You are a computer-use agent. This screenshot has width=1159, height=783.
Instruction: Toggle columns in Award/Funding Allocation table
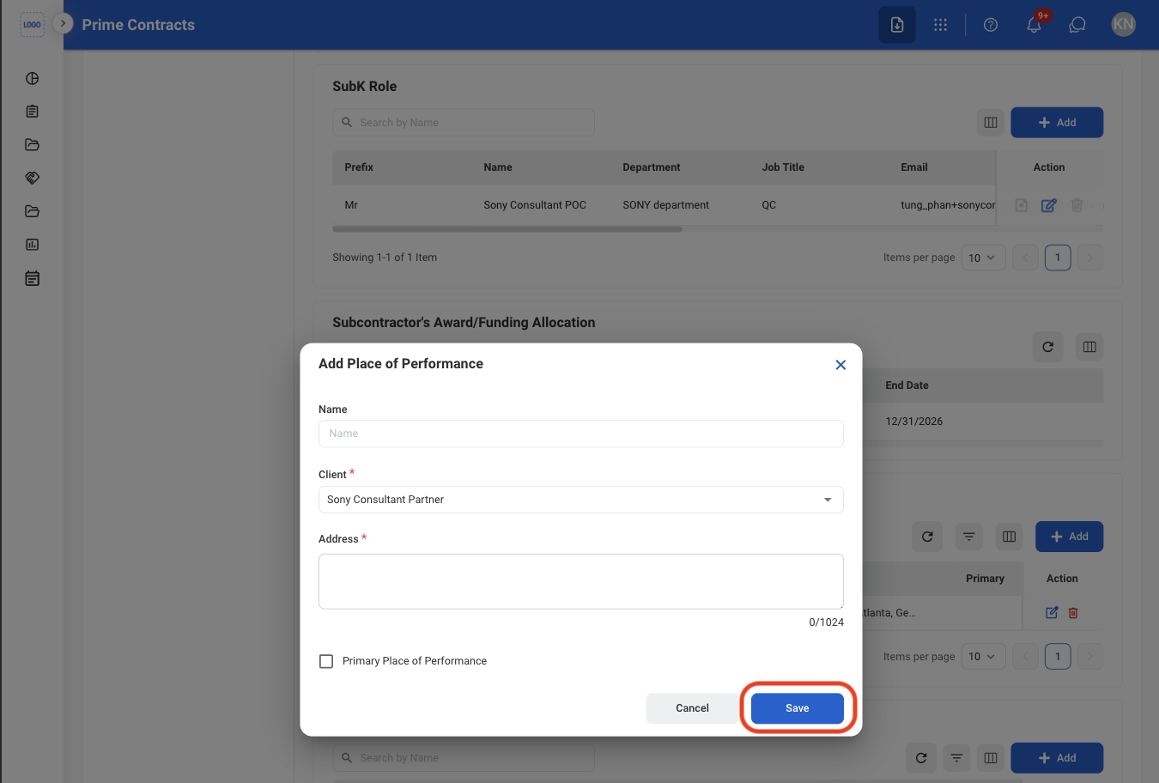(x=1089, y=347)
